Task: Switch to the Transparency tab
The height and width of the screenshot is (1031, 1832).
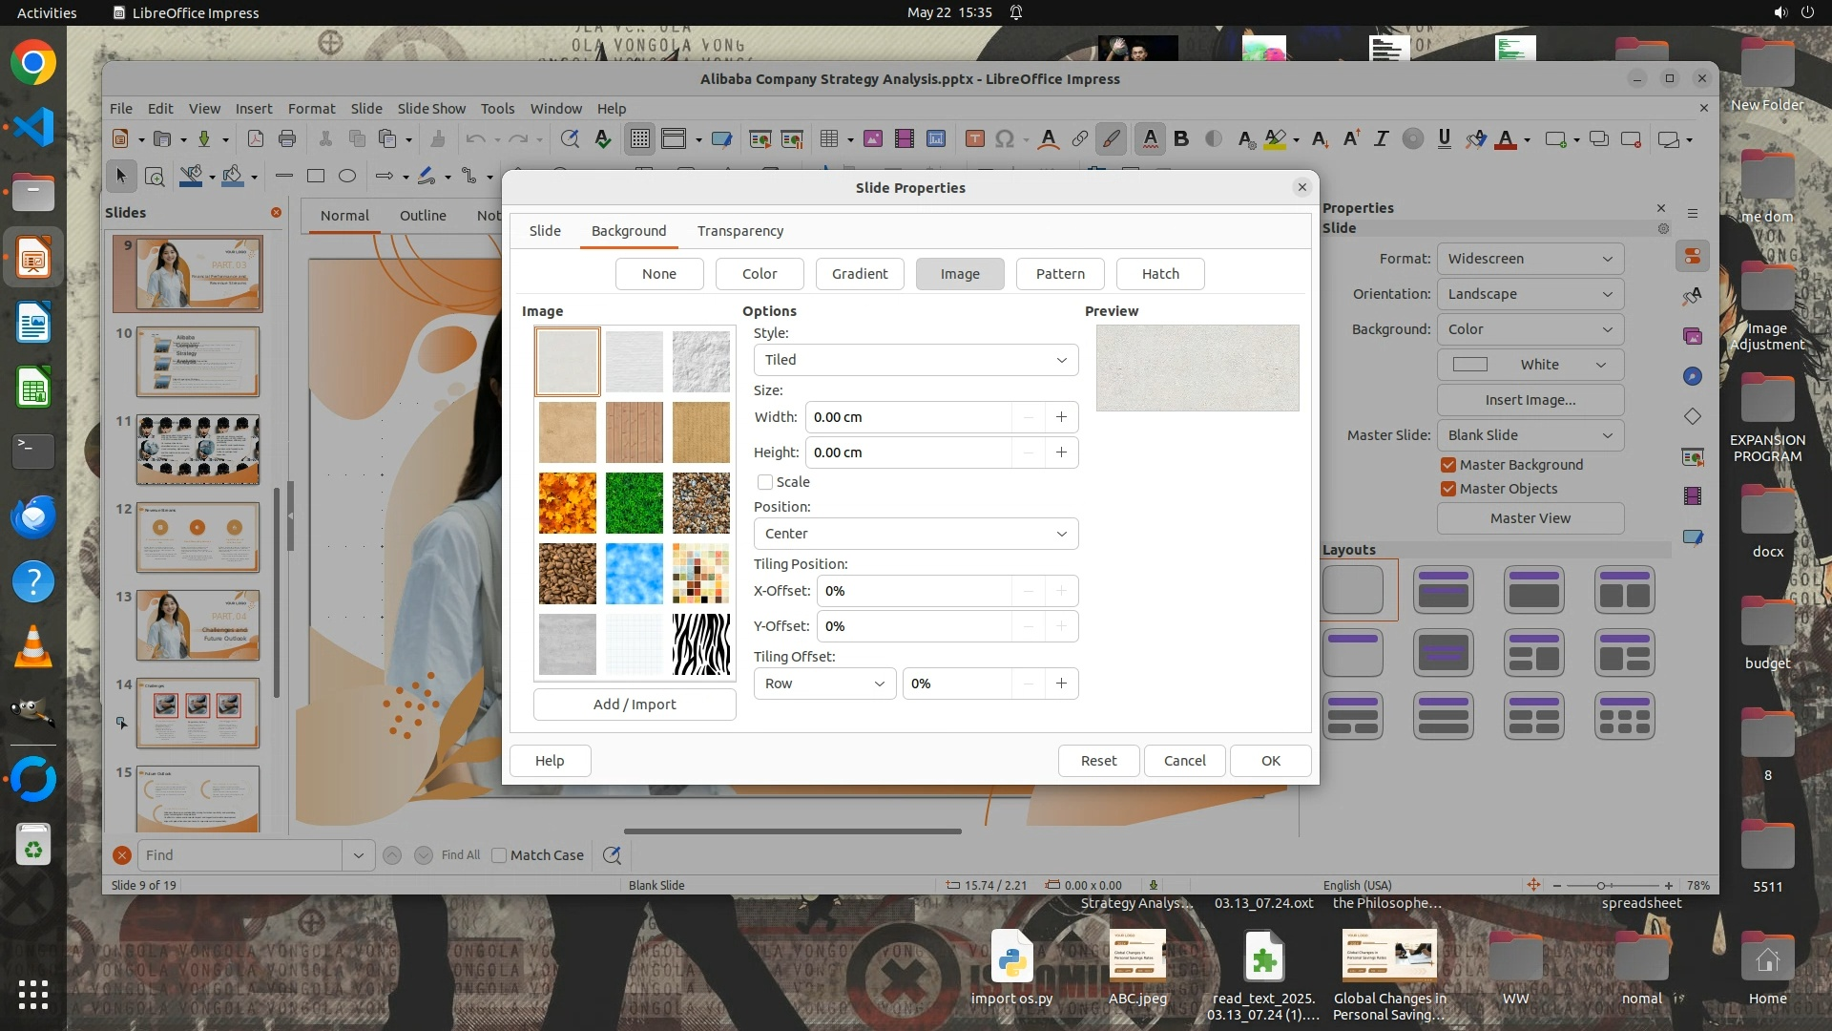Action: click(739, 231)
